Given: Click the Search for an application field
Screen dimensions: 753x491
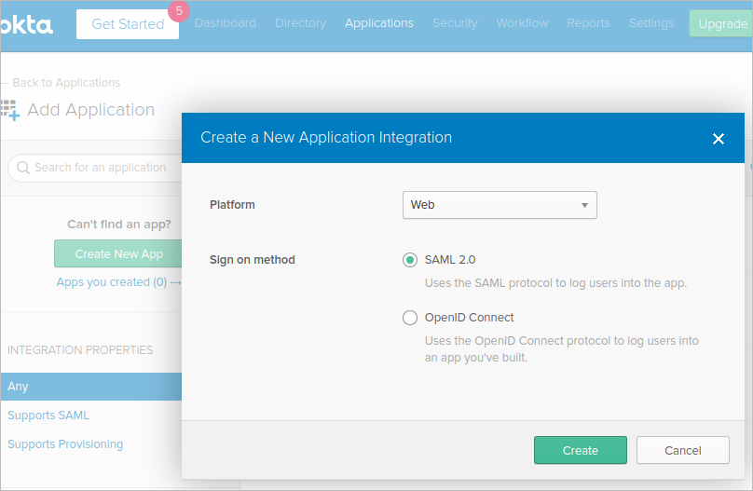Looking at the screenshot, I should point(100,168).
